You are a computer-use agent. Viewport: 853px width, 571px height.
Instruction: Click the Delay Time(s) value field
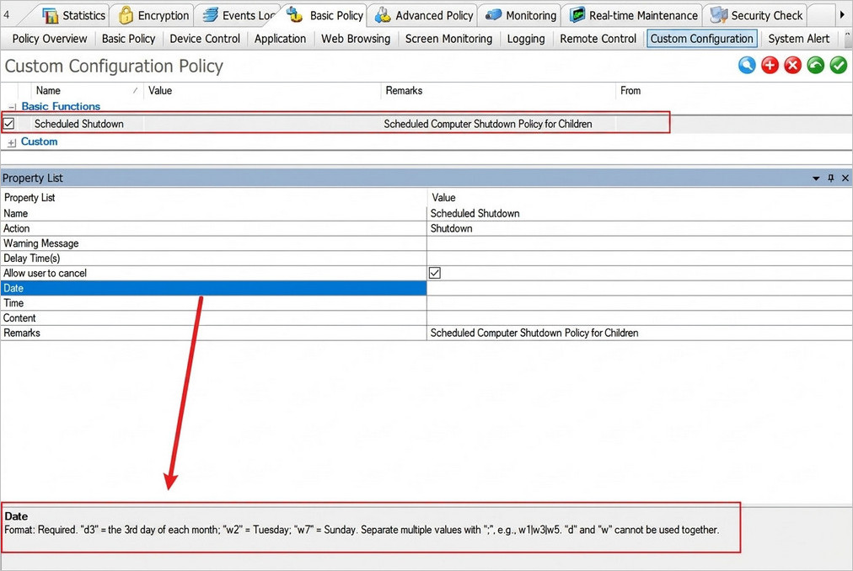[639, 259]
